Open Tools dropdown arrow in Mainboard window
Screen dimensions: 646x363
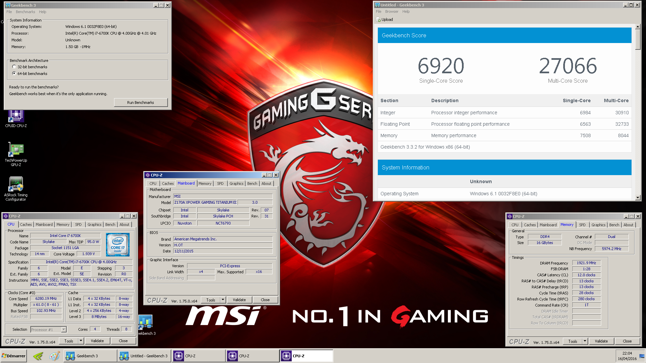click(223, 300)
